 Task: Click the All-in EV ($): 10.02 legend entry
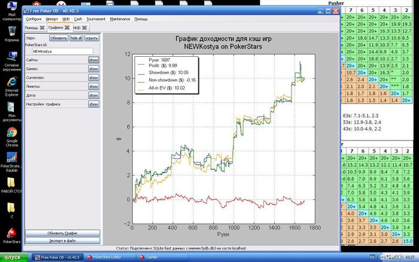pyautogui.click(x=167, y=88)
